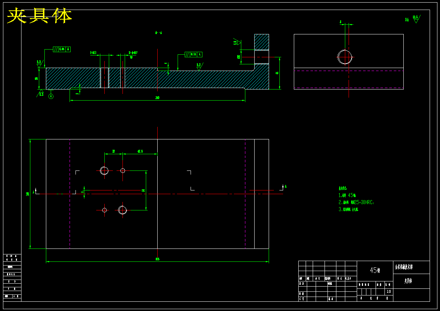Select the 240 length dimension in section view
Image resolution: width=440 pixels, height=311 pixels.
pyautogui.click(x=157, y=98)
